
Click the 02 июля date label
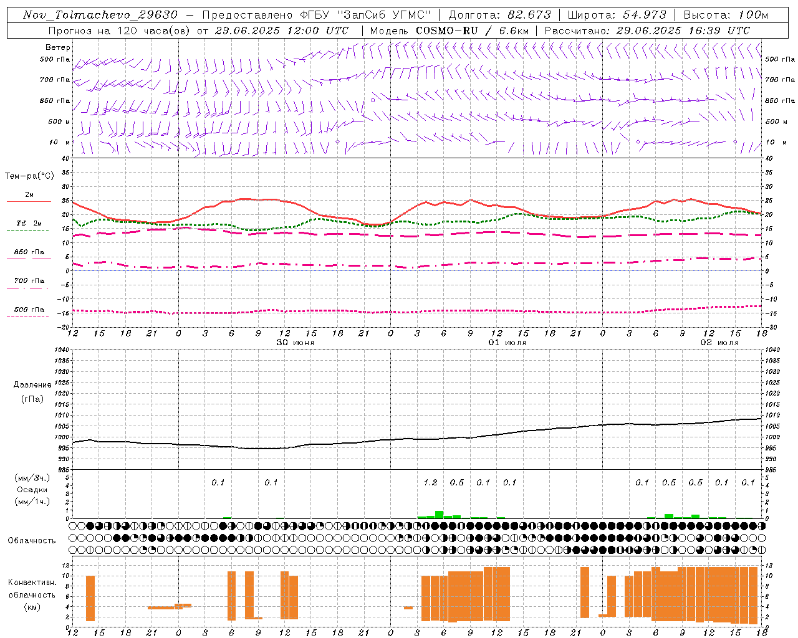[x=719, y=343]
